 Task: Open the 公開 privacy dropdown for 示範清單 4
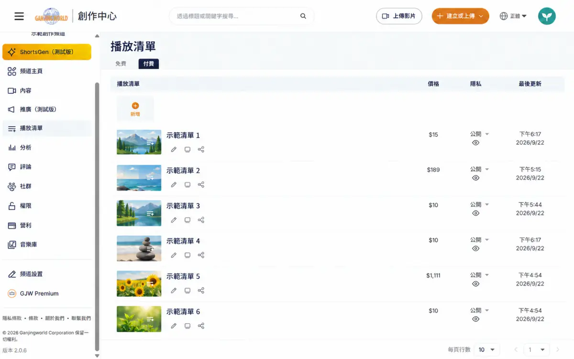click(480, 240)
